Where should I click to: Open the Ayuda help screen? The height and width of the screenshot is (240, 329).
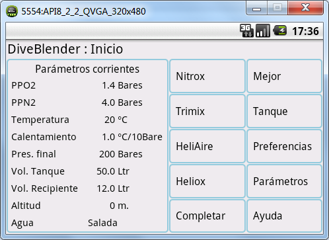(x=284, y=216)
